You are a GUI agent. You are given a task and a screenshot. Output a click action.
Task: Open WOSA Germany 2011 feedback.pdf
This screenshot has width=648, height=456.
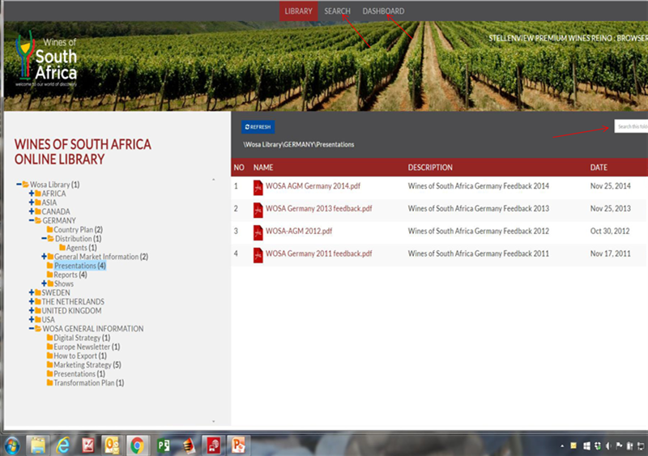coord(318,254)
